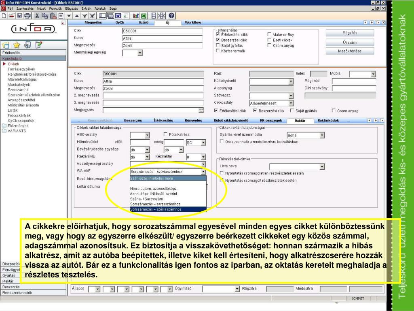Toggle Értékesítési cikk checkbox in Felhasználás group
The width and height of the screenshot is (414, 311).
pyautogui.click(x=218, y=34)
